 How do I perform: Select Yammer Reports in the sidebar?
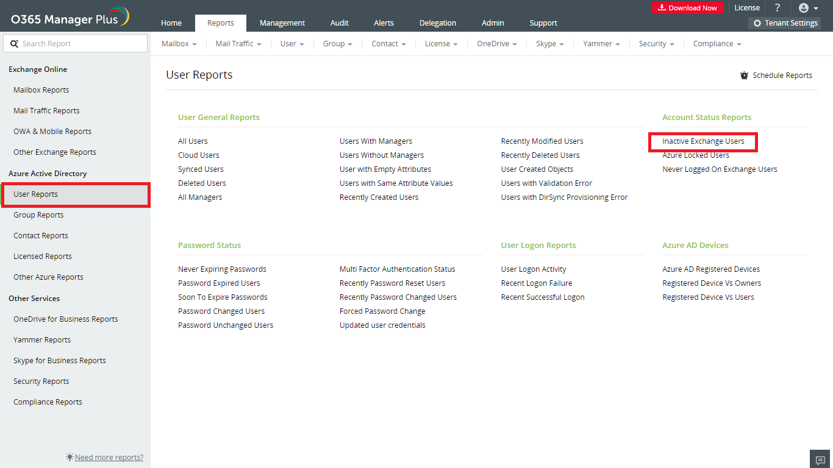42,340
